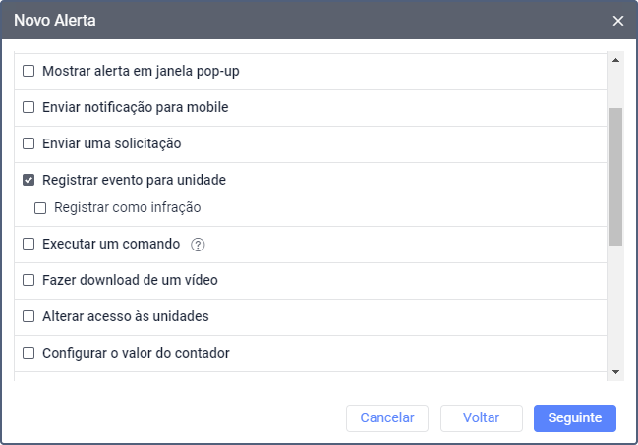
Task: Uncheck Registrar evento para unidade
Action: click(x=29, y=181)
